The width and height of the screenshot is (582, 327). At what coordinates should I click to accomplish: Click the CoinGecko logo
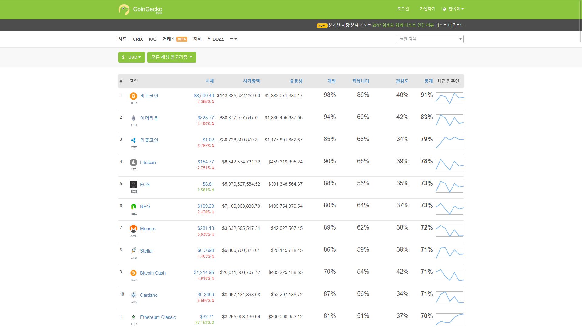click(x=140, y=9)
